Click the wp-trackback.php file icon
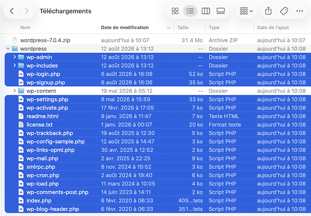This screenshot has height=216, width=311. 21,133
